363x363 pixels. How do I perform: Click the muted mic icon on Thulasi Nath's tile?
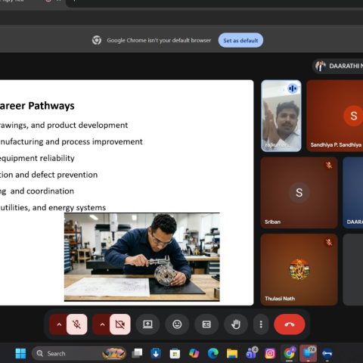click(x=329, y=242)
